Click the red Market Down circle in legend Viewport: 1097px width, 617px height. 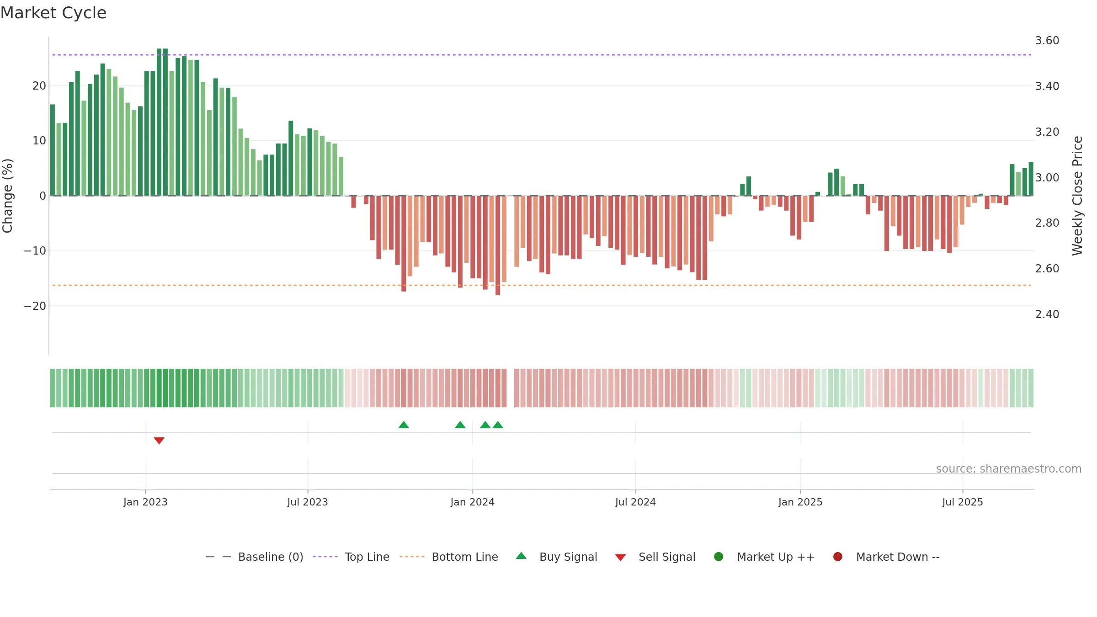click(838, 557)
